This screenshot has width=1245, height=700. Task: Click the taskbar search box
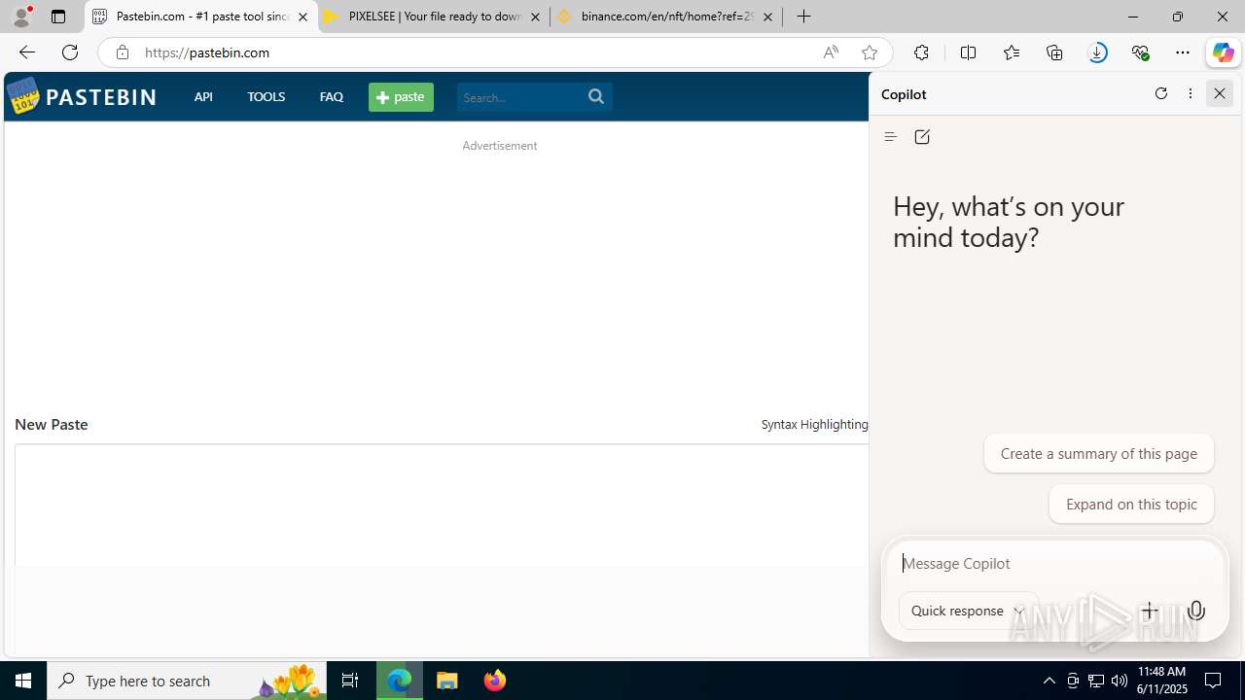[187, 681]
